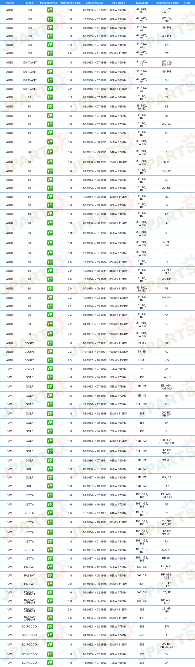Click the 'ABB' engine code cell
This screenshot has width=195, height=667.
point(167,162)
